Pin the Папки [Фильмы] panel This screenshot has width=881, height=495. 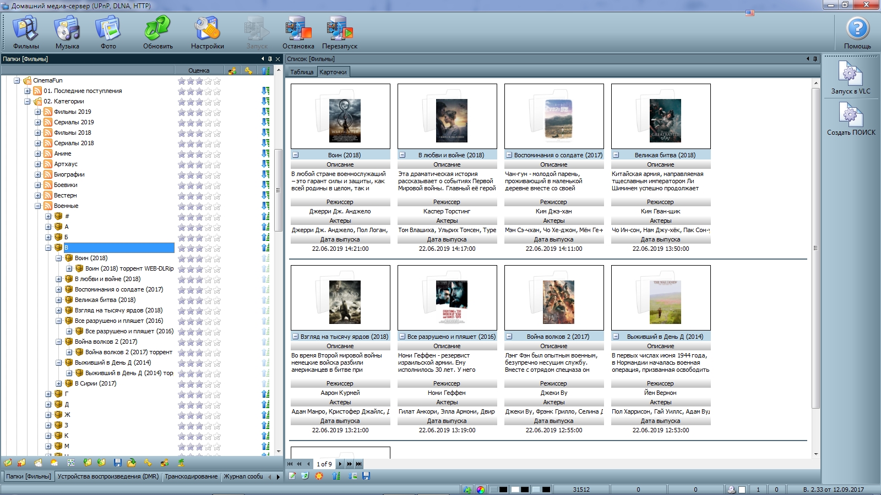pos(270,59)
